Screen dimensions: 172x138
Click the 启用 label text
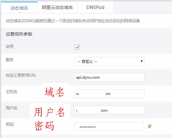(x=10, y=47)
